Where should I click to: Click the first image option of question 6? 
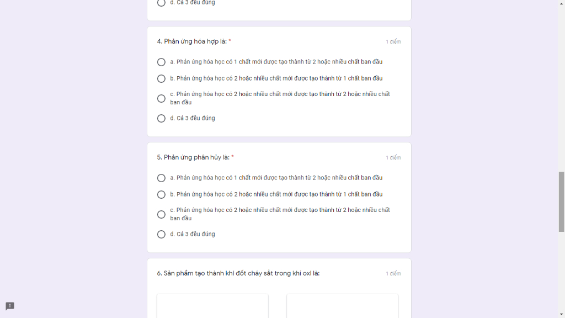pos(212,306)
